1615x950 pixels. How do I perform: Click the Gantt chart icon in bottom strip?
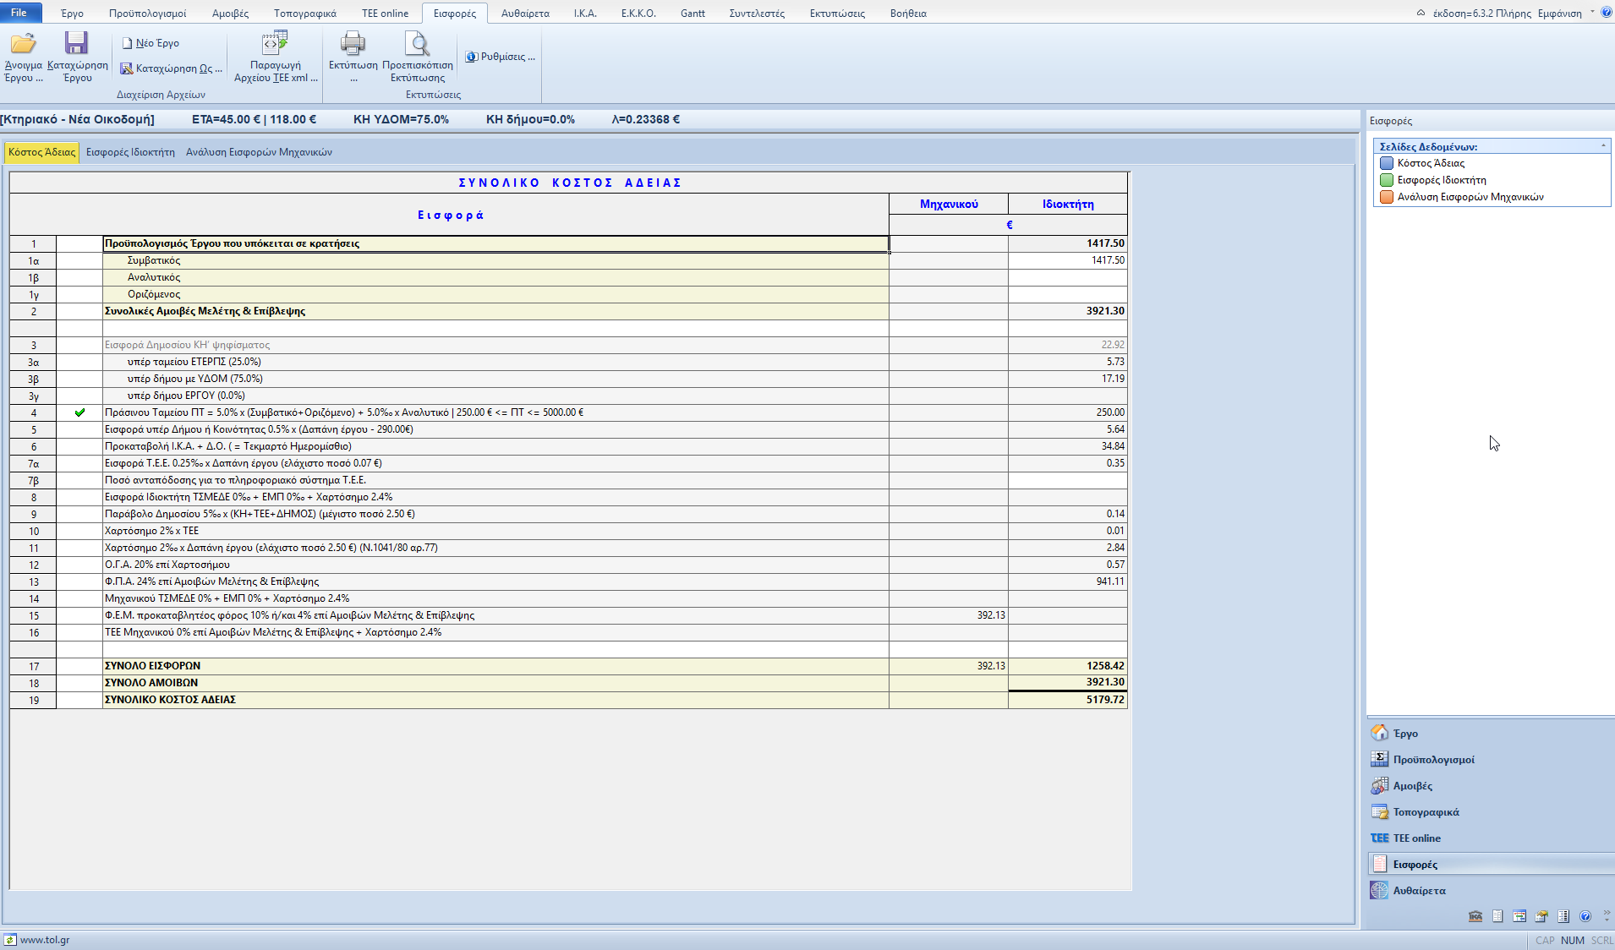(x=1519, y=916)
